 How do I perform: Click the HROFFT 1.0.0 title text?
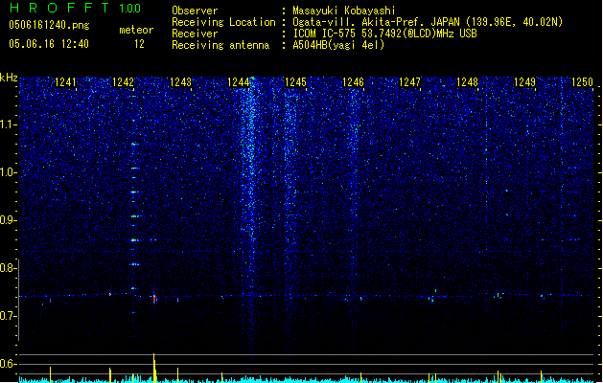pos(75,8)
